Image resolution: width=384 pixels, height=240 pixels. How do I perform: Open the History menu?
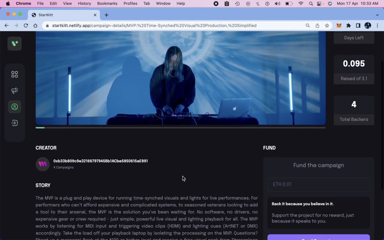pyautogui.click(x=84, y=4)
